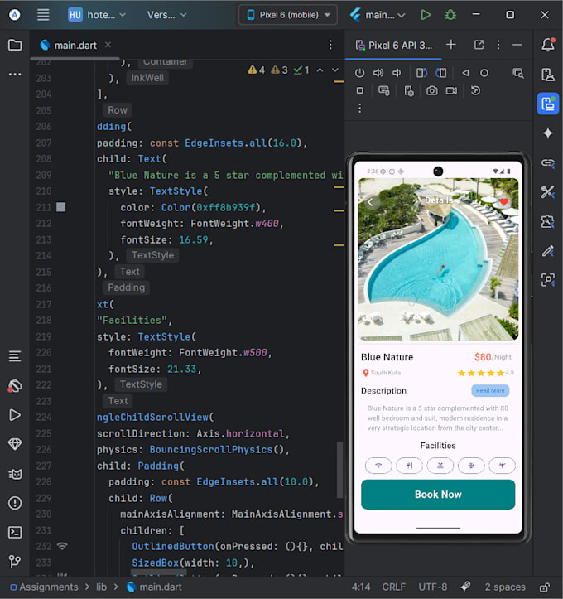
Task: Jump to next highlighted problem arrow
Action: [x=334, y=70]
